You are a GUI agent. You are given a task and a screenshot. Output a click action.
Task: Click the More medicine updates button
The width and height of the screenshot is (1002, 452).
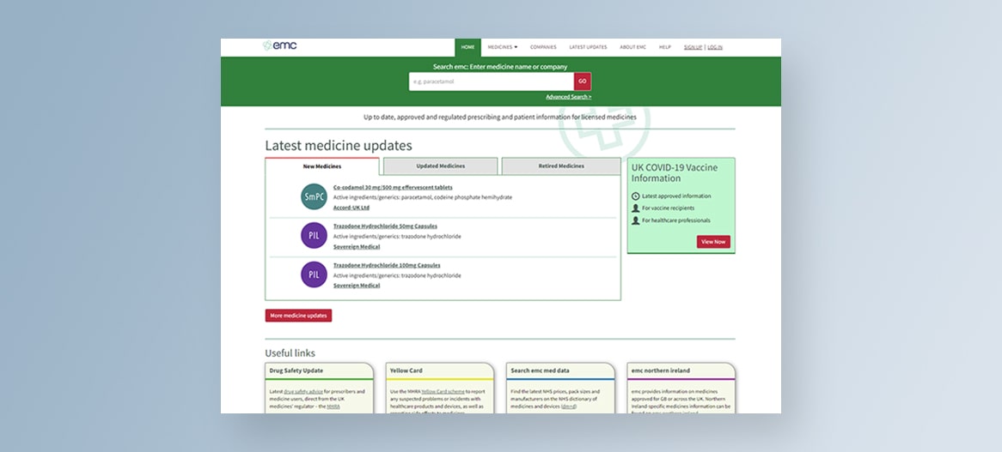click(x=298, y=316)
